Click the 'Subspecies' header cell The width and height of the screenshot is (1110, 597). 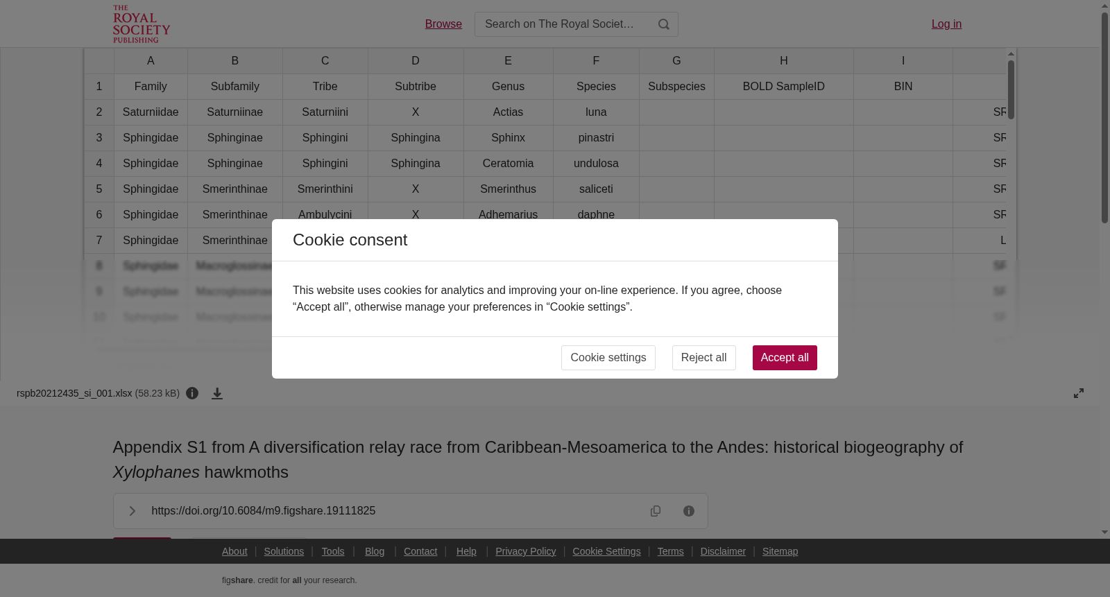(x=676, y=87)
